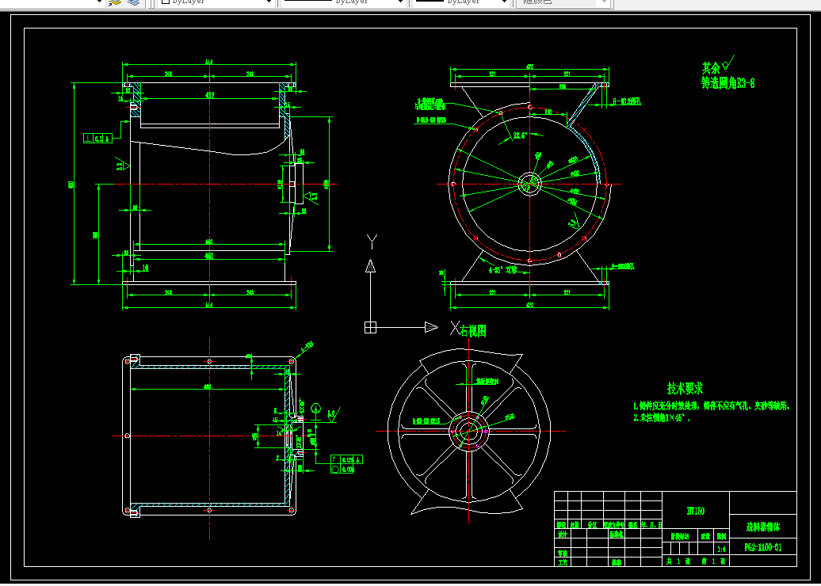The height and width of the screenshot is (586, 821).
Task: Select the 年、月、日 header cell
Action: click(652, 524)
